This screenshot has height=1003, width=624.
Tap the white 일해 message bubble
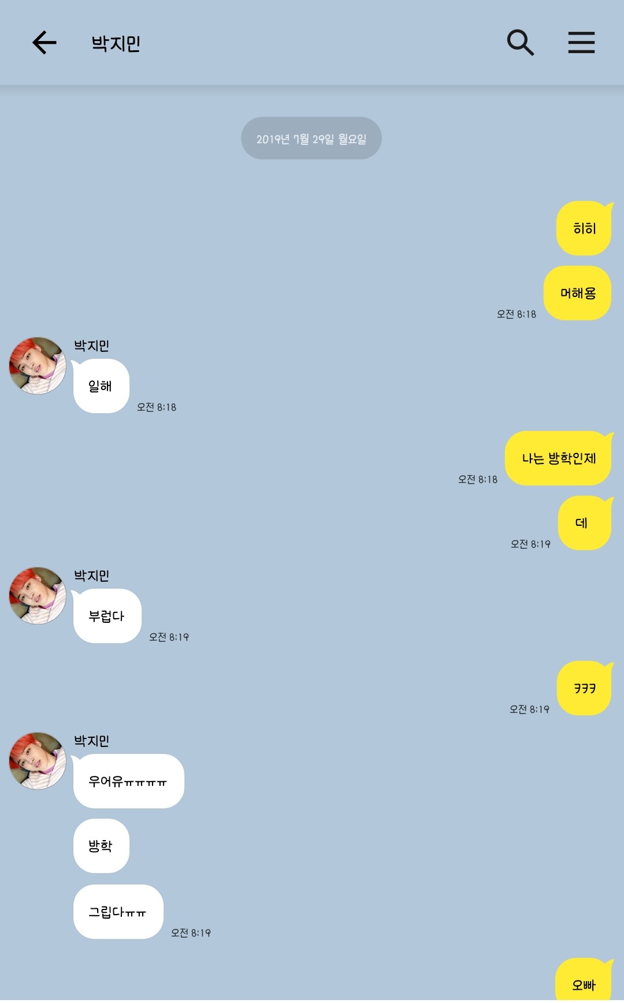101,386
